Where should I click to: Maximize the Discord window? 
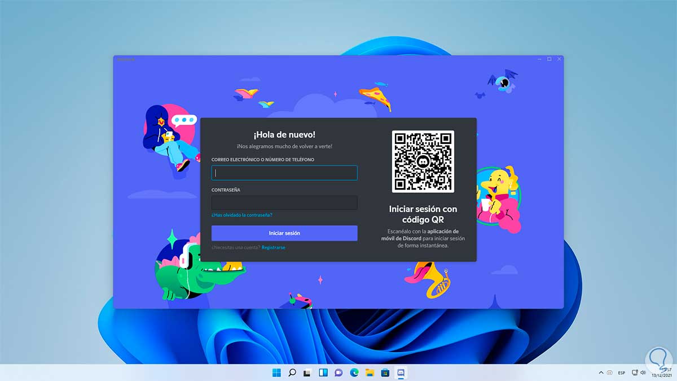(549, 59)
